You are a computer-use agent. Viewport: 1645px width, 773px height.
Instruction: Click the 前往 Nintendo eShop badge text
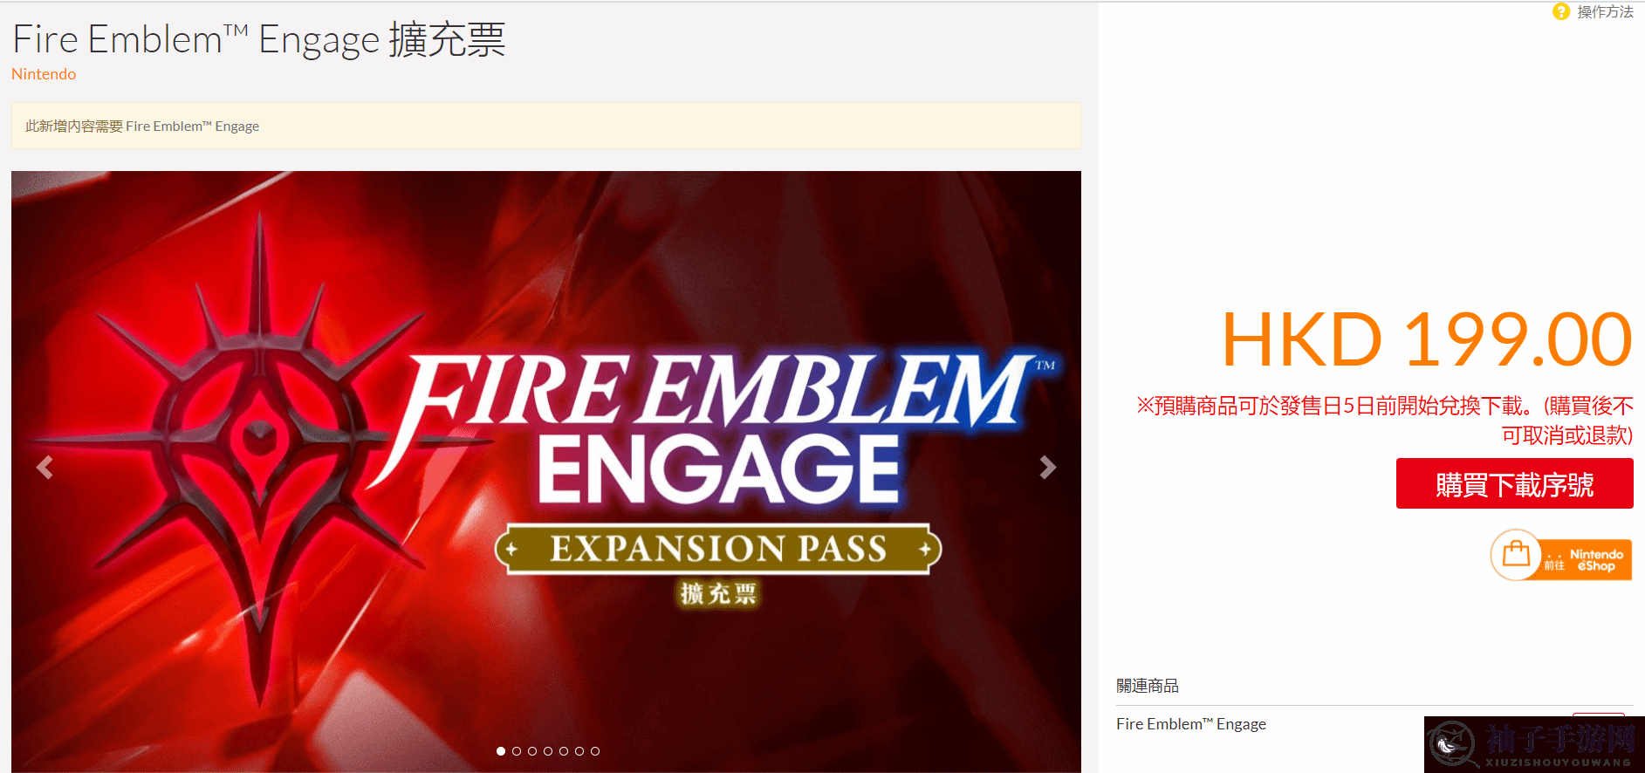pos(1584,560)
